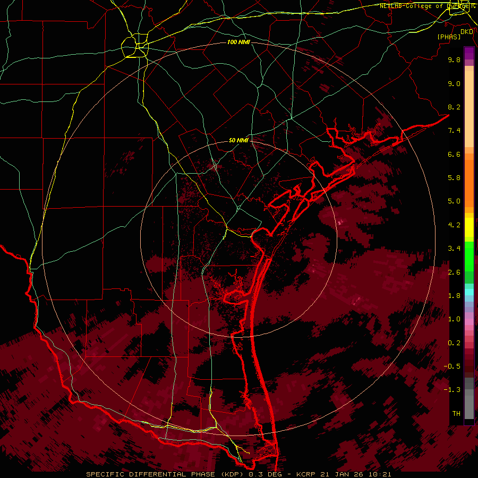Click the 5.0 value on the color scale

(454, 201)
